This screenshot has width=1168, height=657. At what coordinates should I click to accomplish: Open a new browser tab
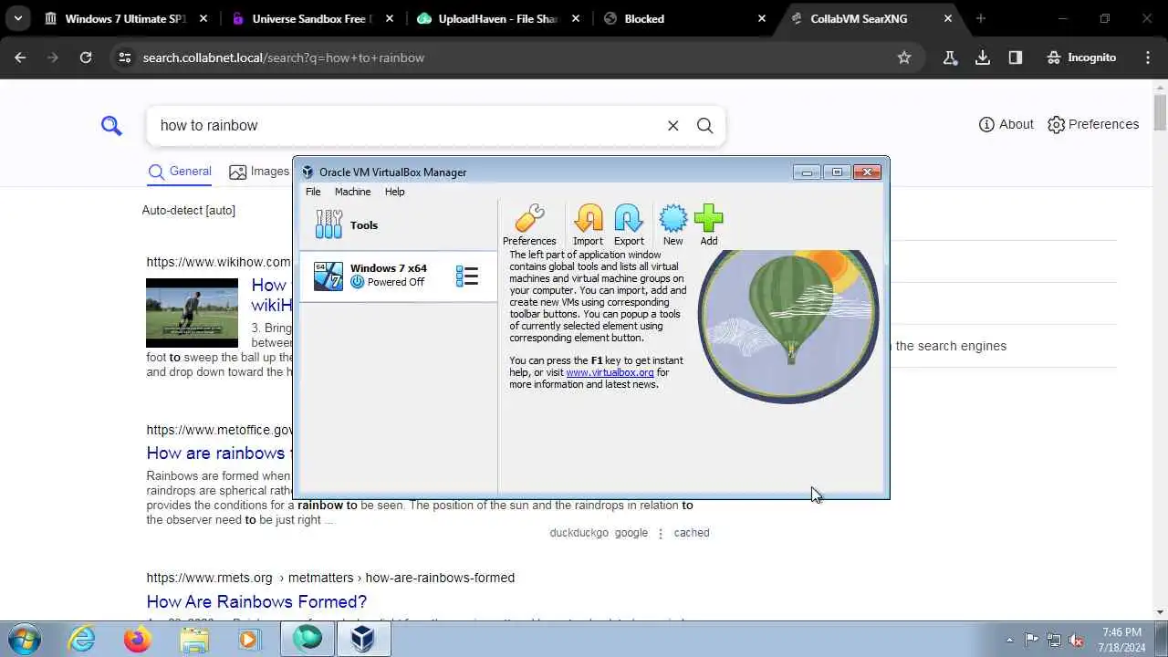coord(981,18)
